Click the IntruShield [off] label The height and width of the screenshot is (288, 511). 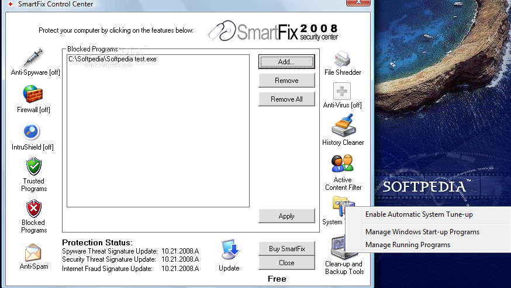pyautogui.click(x=33, y=147)
